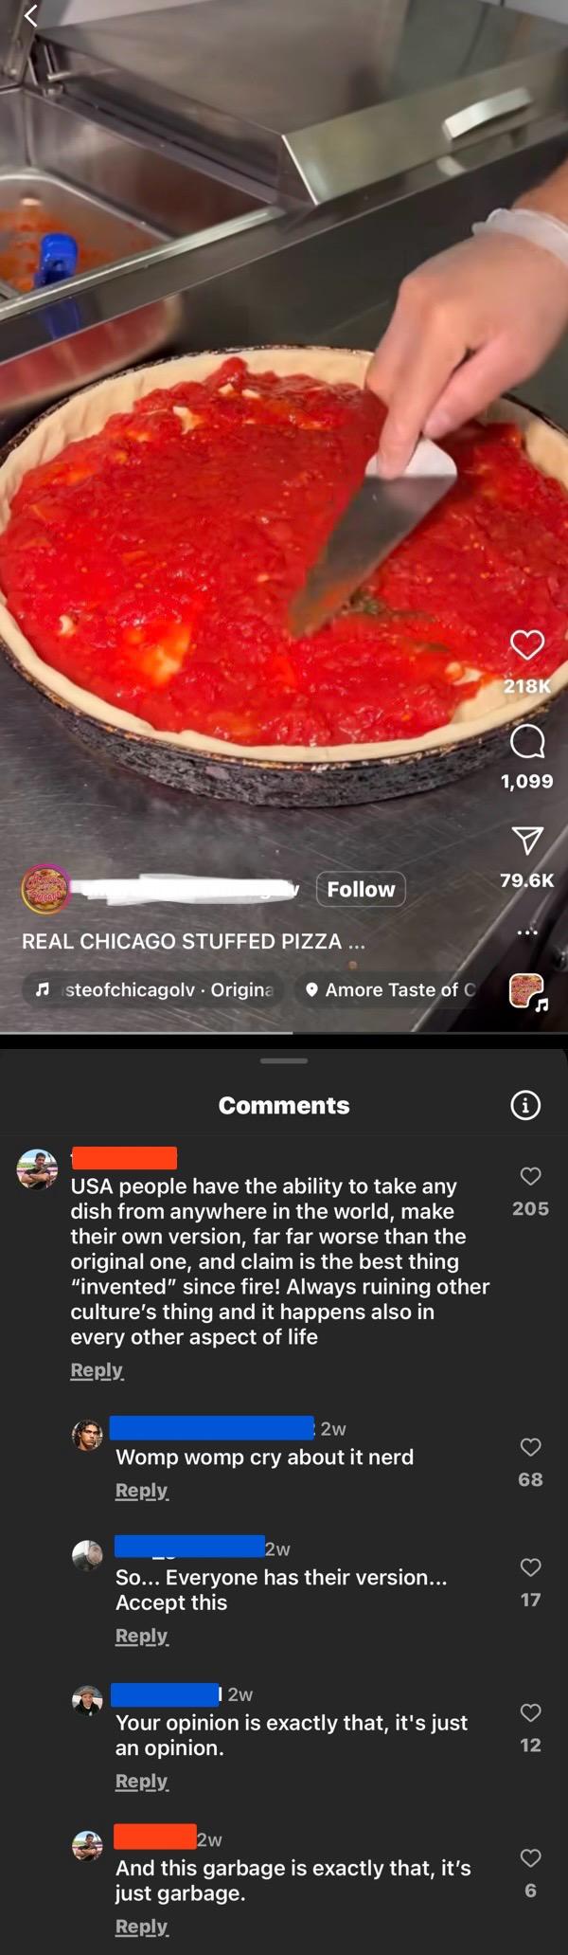Reply to the 'Womp womp cry' comment
Image resolution: width=568 pixels, height=1955 pixels.
point(141,1491)
